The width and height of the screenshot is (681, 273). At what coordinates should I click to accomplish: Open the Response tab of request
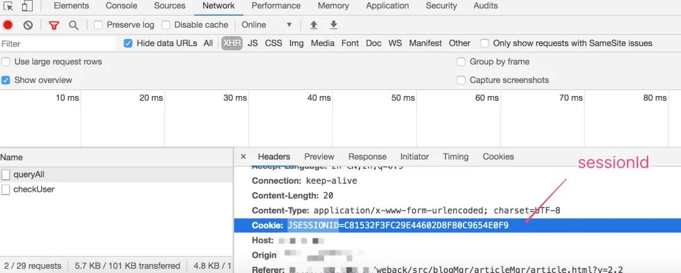pos(367,157)
